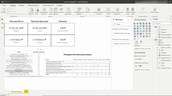
Task: Click the horizontal scrollbar of table visual
Action: point(24,76)
